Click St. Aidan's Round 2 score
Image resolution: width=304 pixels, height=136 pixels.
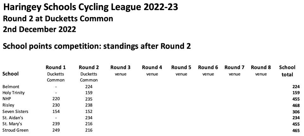pyautogui.click(x=89, y=118)
